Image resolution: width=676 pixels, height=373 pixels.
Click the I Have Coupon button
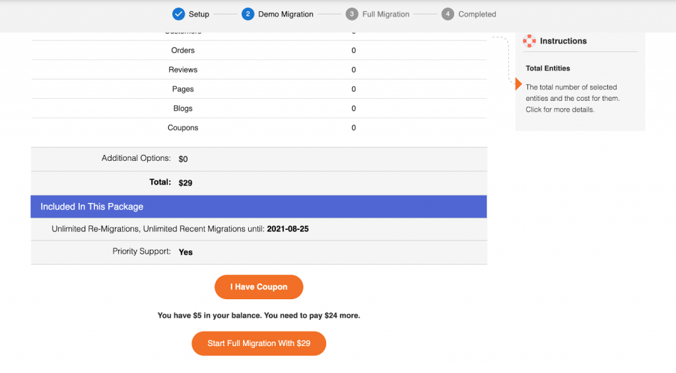pyautogui.click(x=259, y=287)
